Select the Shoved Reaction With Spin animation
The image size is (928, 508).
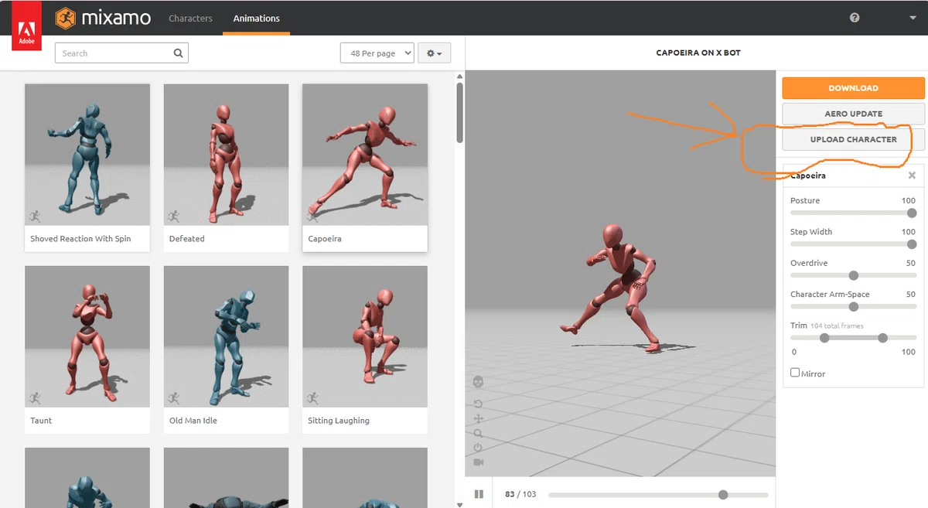[x=87, y=168]
